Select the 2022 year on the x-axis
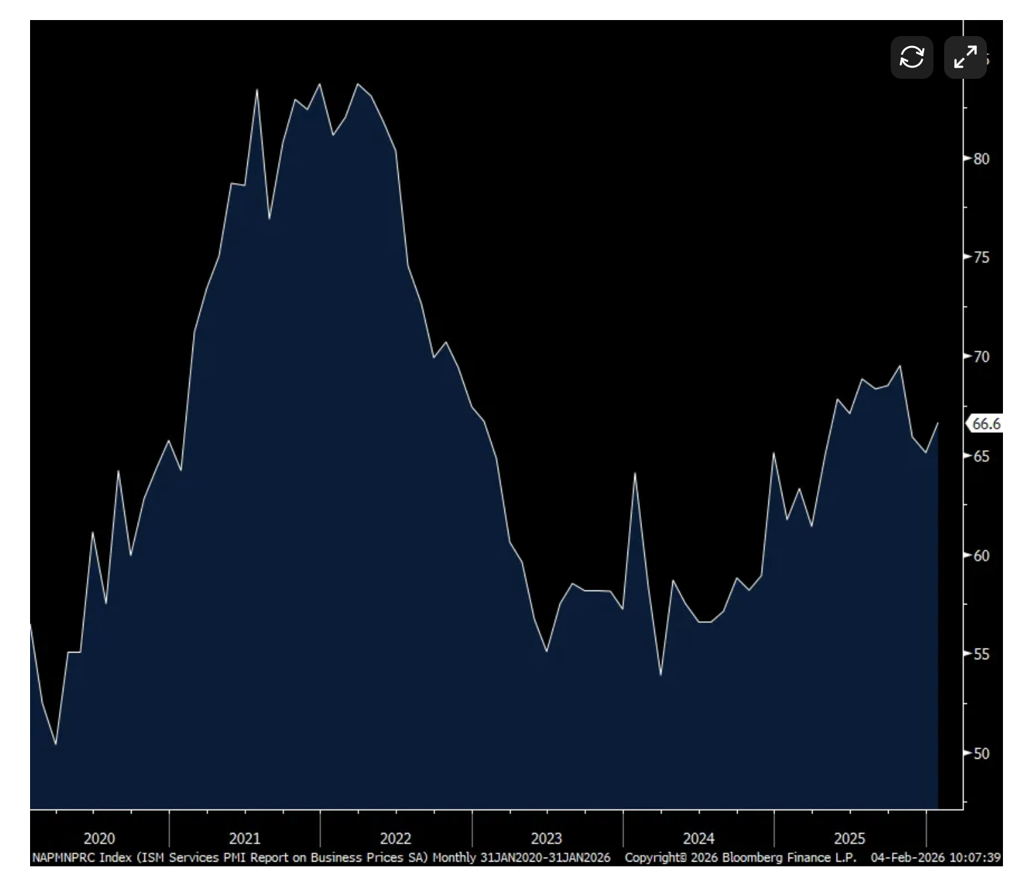The height and width of the screenshot is (883, 1021). [396, 838]
